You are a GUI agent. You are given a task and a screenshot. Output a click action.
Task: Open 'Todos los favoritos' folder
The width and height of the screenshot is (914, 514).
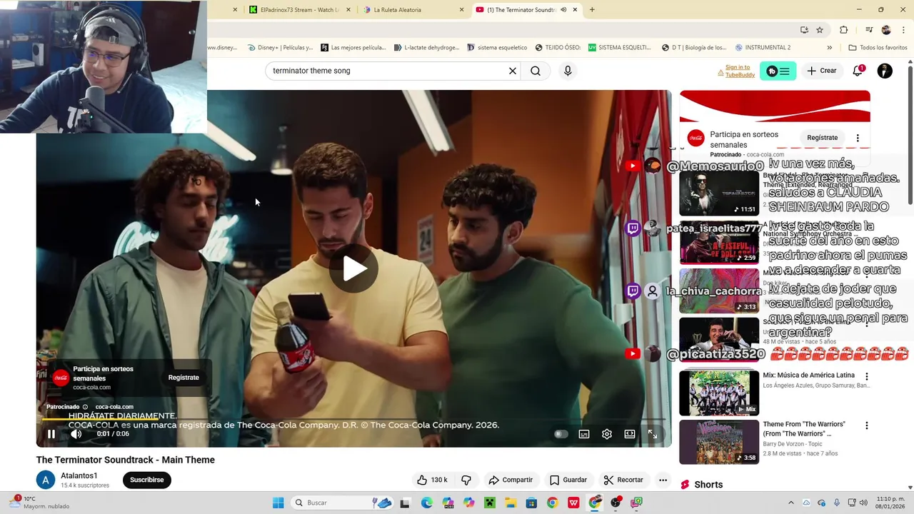pyautogui.click(x=878, y=48)
